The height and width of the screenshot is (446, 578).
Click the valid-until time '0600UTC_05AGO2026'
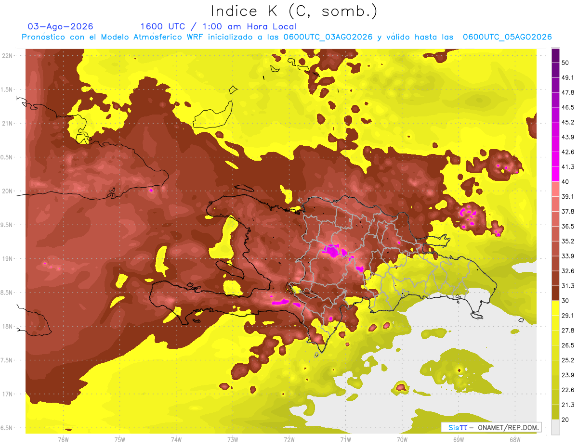pos(507,37)
